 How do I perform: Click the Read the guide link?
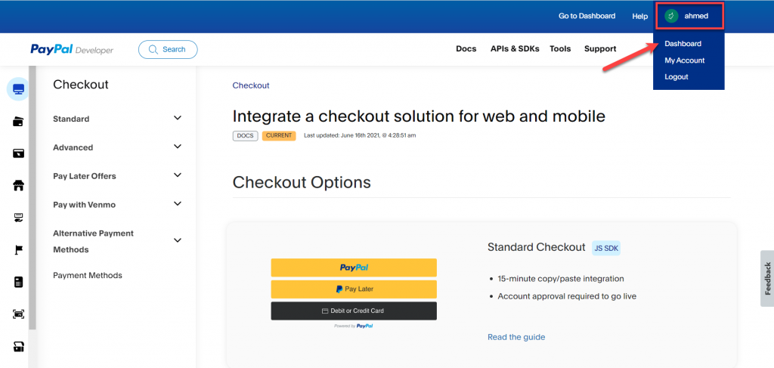point(516,337)
